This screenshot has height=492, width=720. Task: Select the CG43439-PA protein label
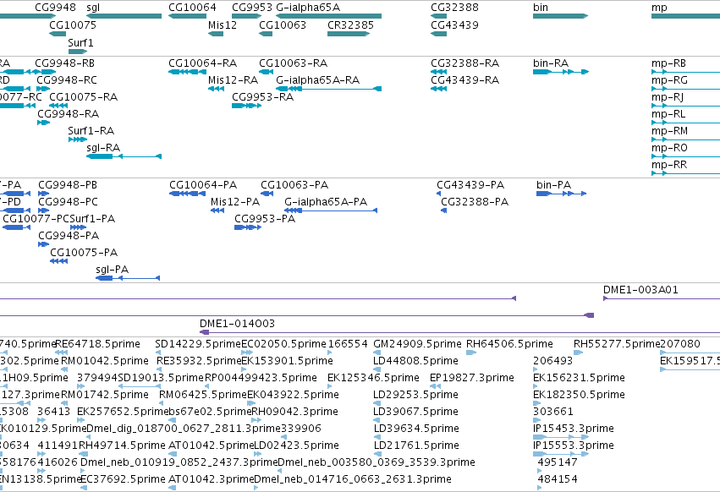coord(470,185)
